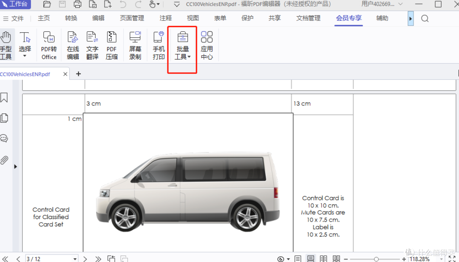Screen dimensions: 459x262
Task: Click the print icon in title bar
Action: tap(78, 4)
